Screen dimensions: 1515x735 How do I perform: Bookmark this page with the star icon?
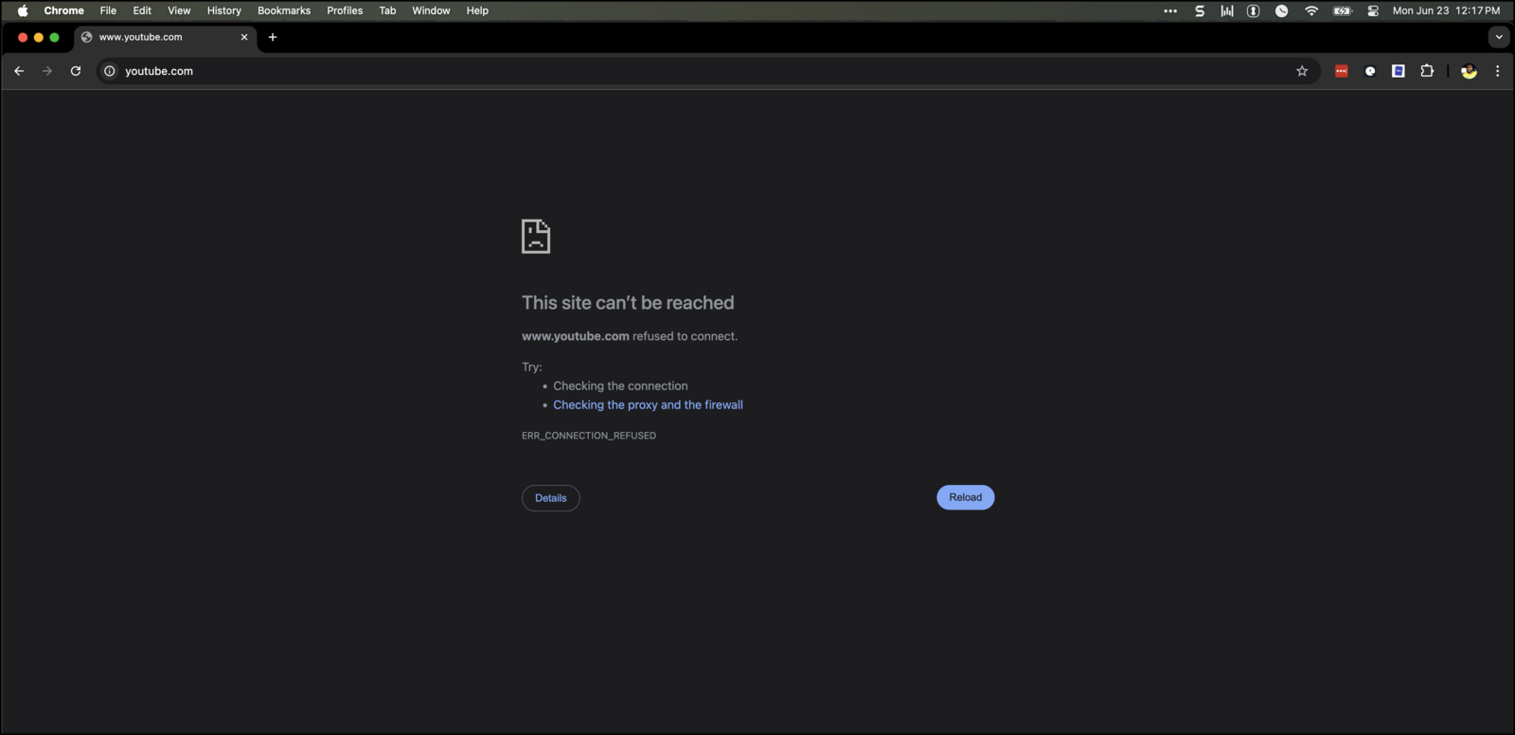point(1302,71)
